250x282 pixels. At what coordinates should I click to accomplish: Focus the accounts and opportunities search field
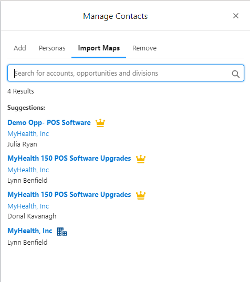(126, 73)
